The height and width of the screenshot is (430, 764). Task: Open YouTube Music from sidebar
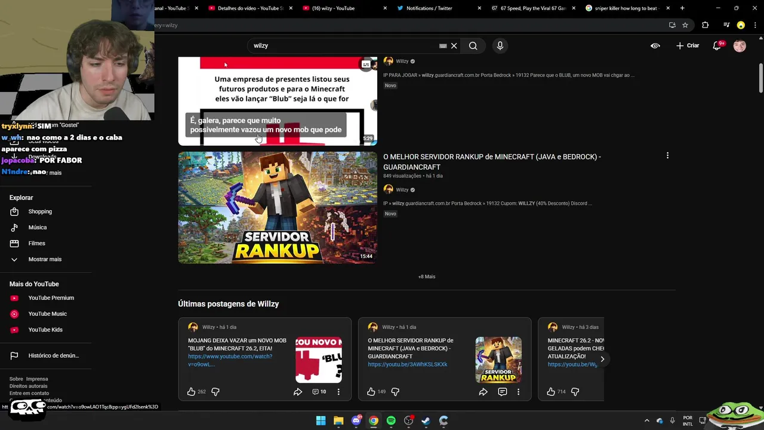point(47,314)
